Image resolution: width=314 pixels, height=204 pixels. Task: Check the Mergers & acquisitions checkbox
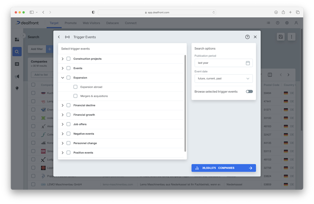tap(75, 96)
